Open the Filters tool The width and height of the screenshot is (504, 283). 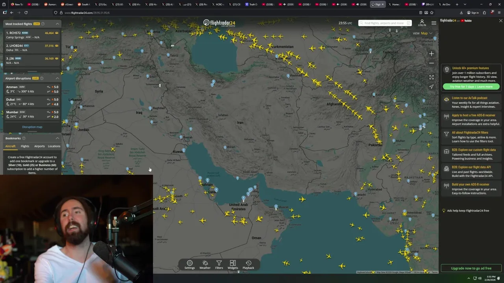219,265
